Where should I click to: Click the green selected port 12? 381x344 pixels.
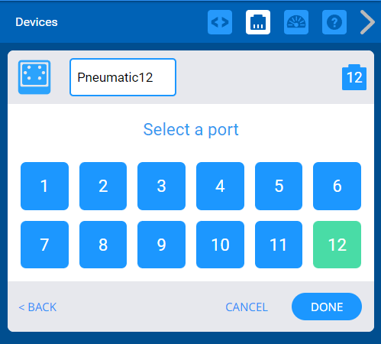[x=337, y=245]
